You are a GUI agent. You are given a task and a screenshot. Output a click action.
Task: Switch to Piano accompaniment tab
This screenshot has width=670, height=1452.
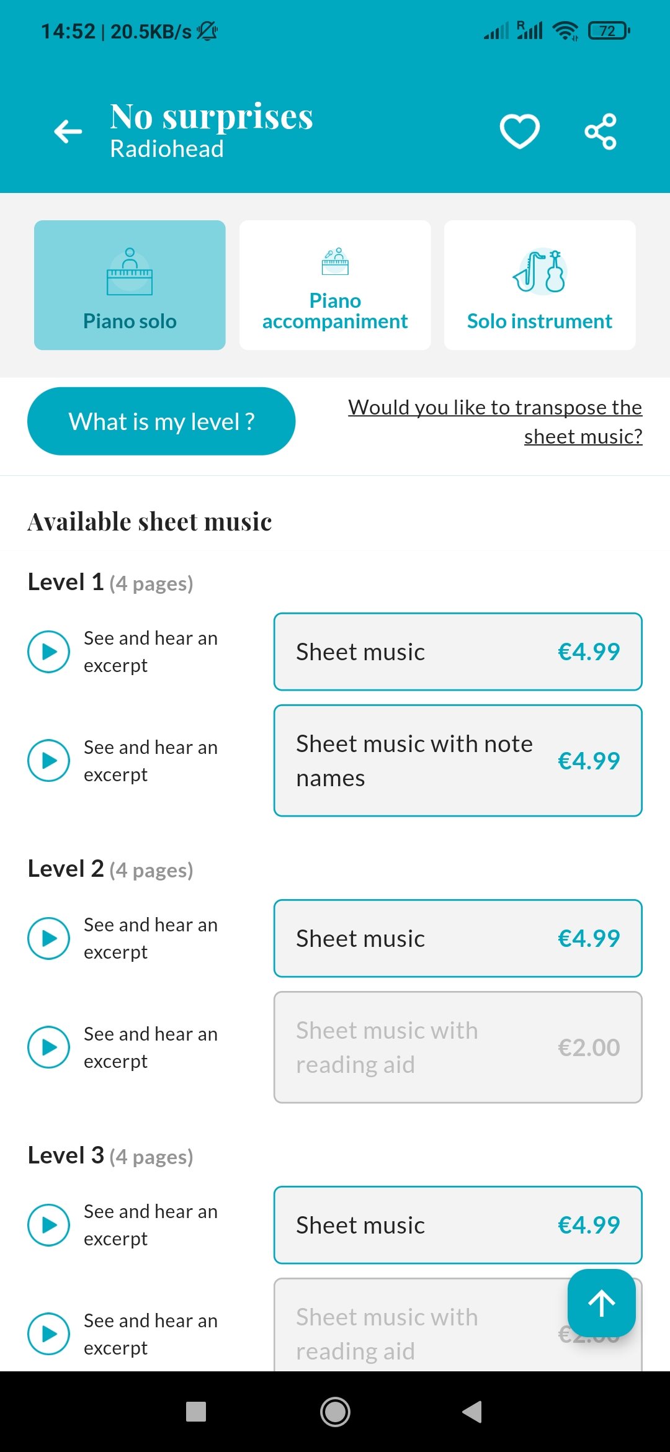[x=335, y=285]
